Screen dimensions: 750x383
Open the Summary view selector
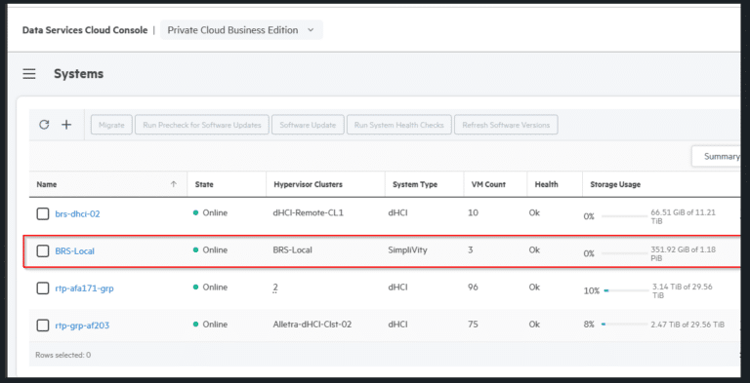point(716,156)
